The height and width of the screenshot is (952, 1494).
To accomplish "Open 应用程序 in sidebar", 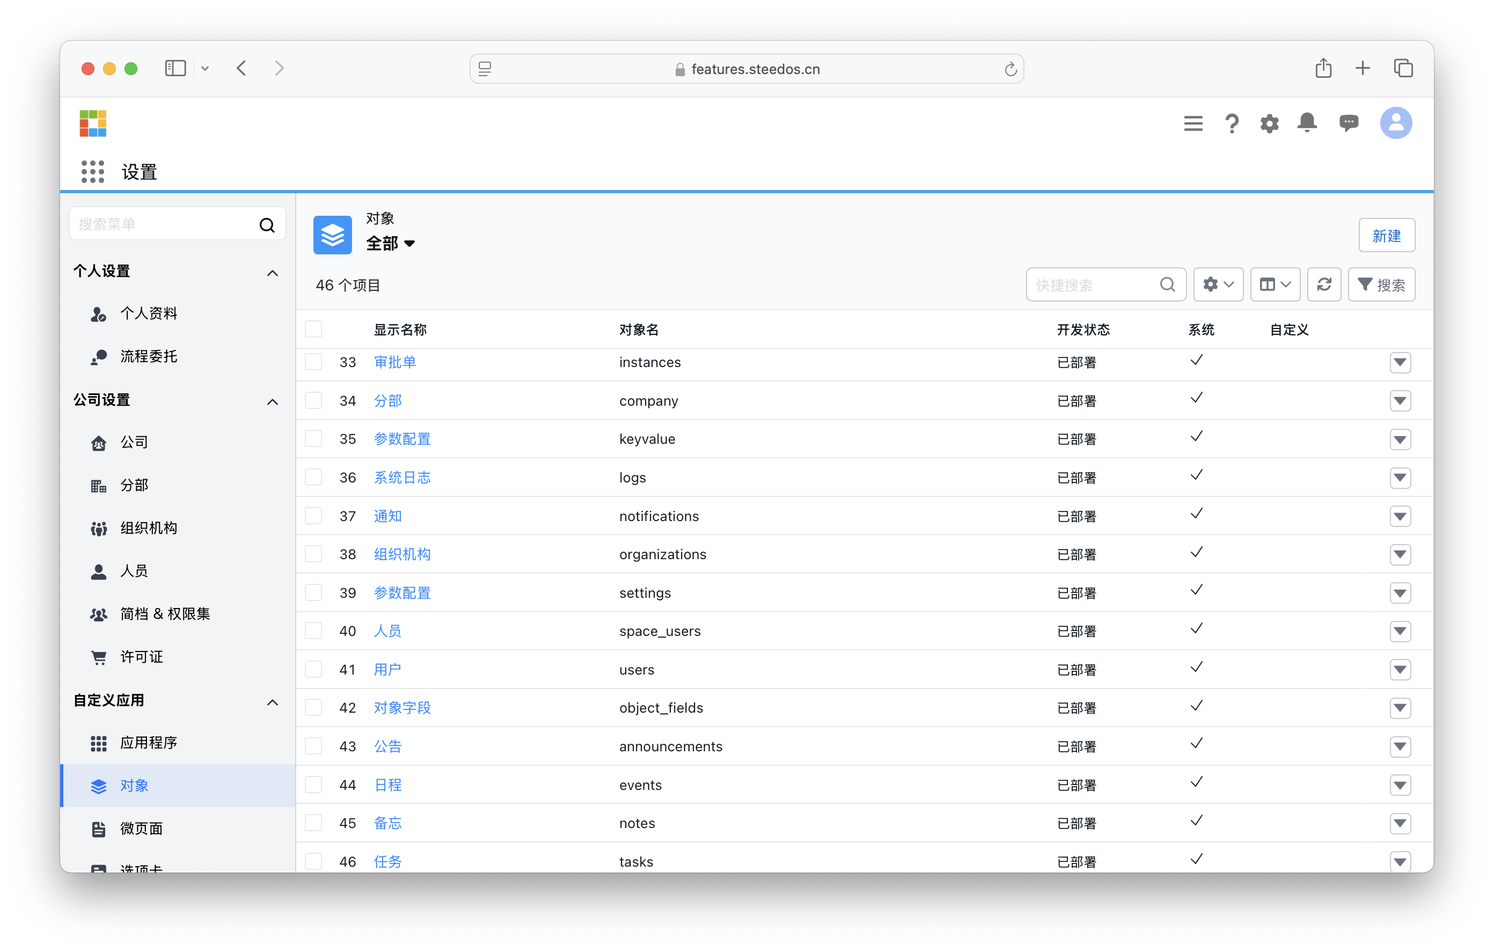I will tap(178, 743).
